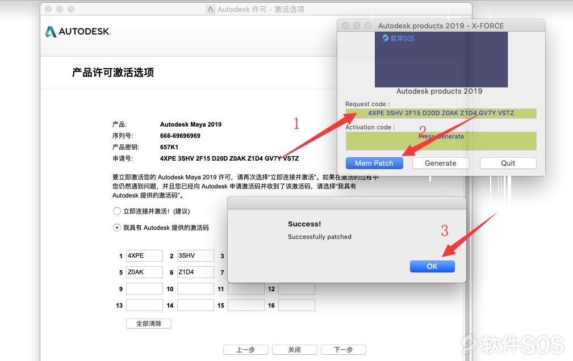Click the Autodesk products 2019 label in X-FORCE
Screen dimensions: 573x361
pos(439,91)
